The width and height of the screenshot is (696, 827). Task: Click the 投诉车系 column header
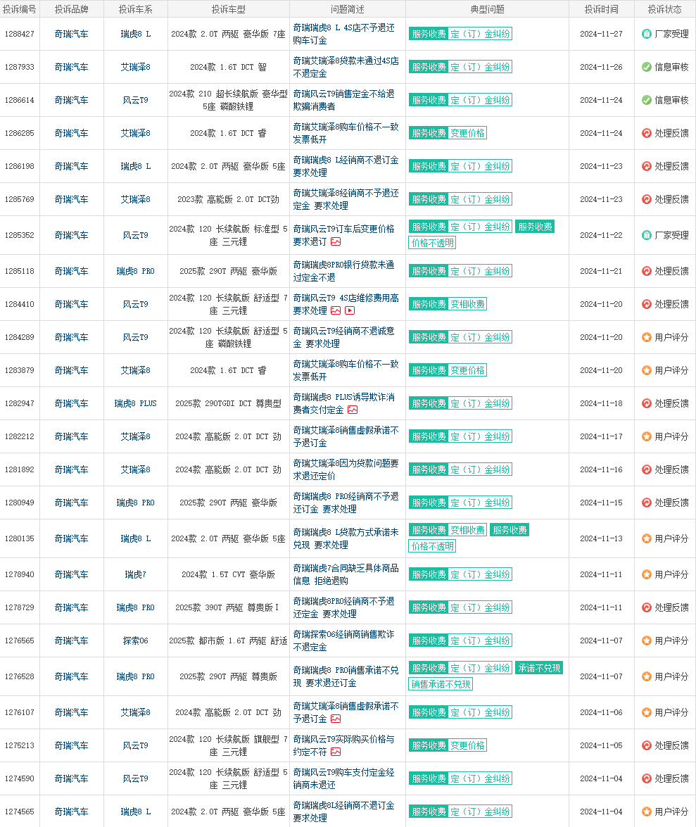[x=136, y=9]
